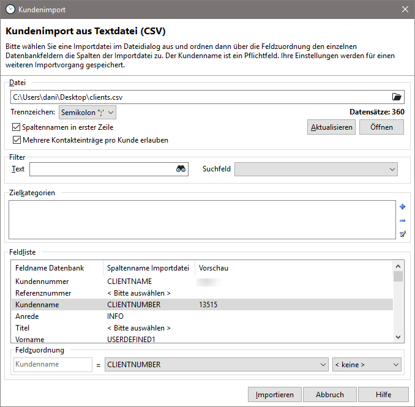The width and height of the screenshot is (415, 407).
Task: Remove target category with minus icon
Action: (402, 220)
